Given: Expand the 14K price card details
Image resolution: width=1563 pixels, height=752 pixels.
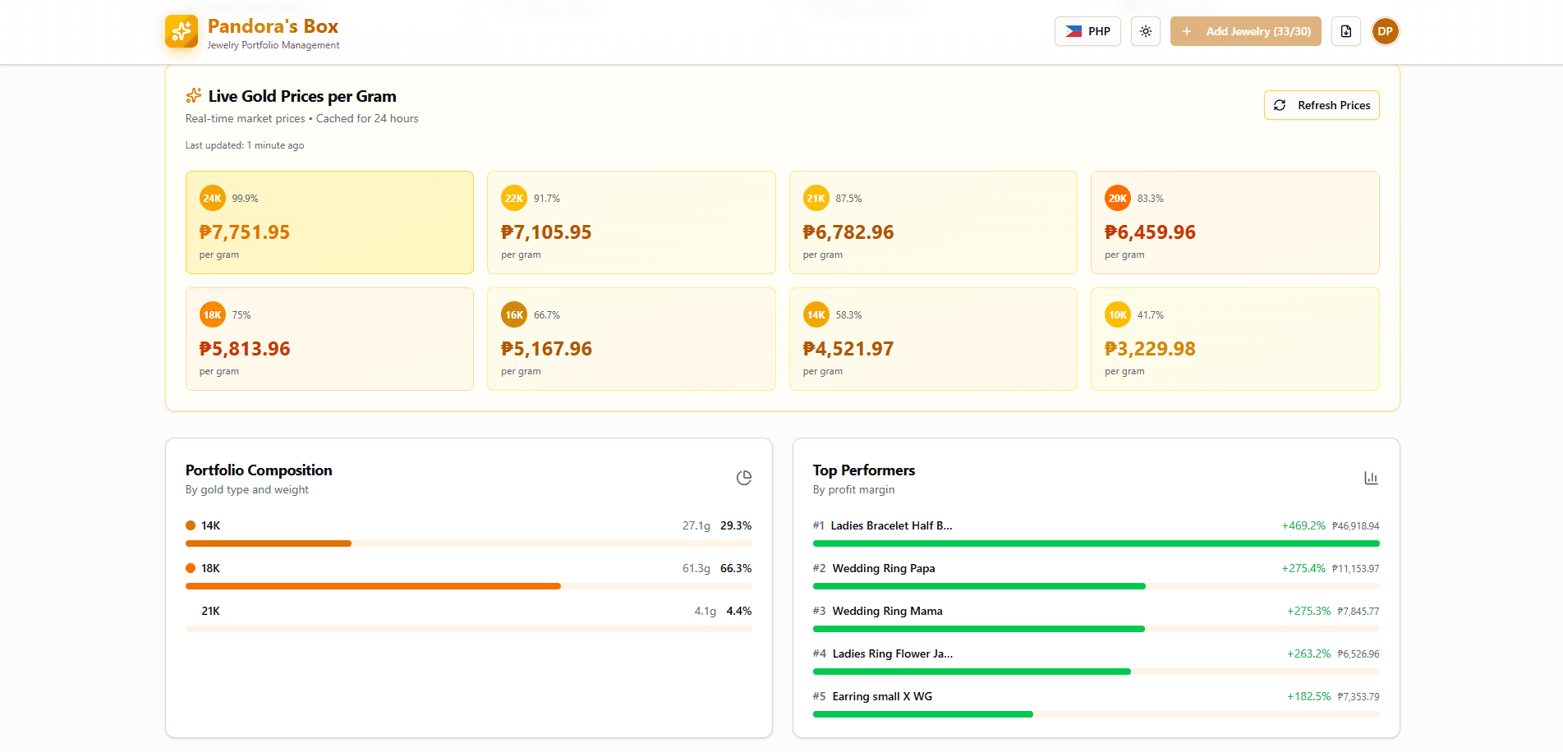Looking at the screenshot, I should [933, 338].
